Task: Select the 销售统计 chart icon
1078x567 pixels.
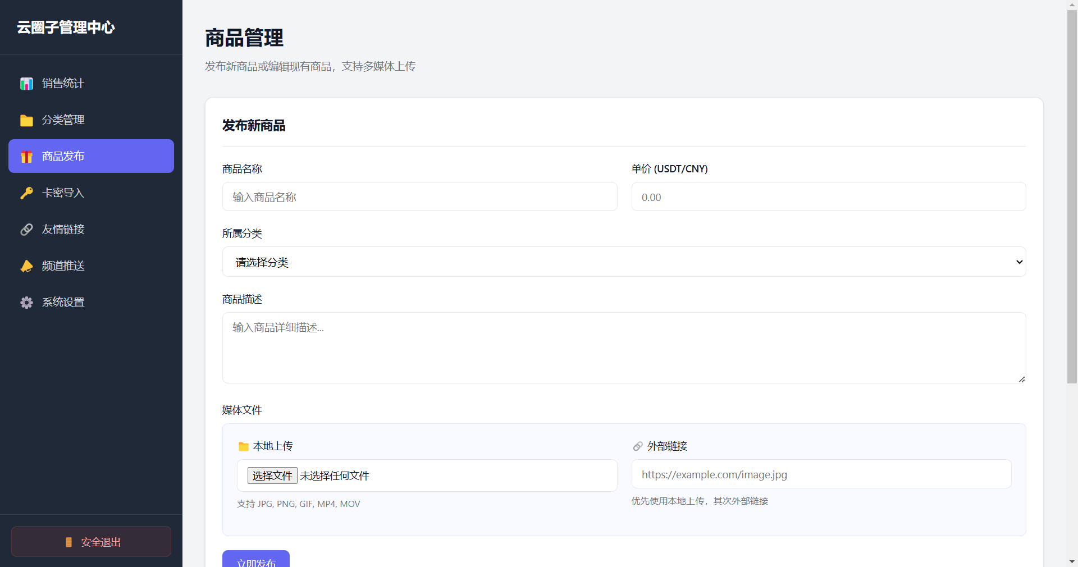Action: [x=26, y=83]
